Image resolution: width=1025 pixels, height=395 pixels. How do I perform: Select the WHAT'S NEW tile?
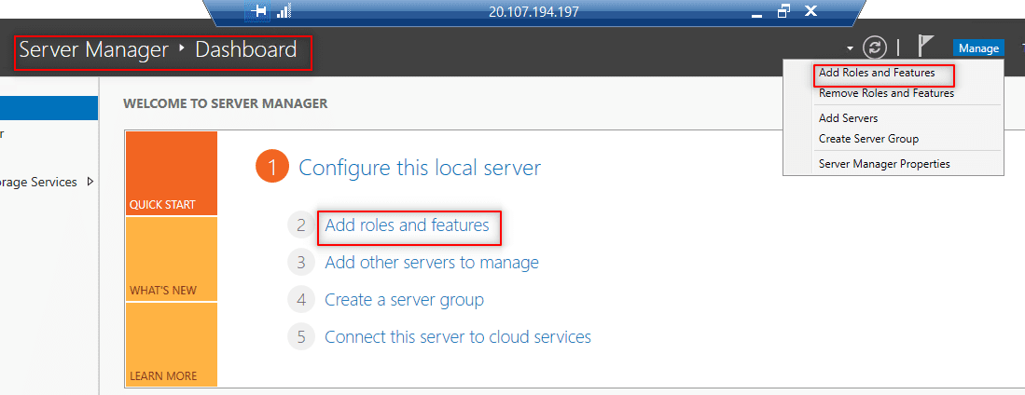click(172, 259)
